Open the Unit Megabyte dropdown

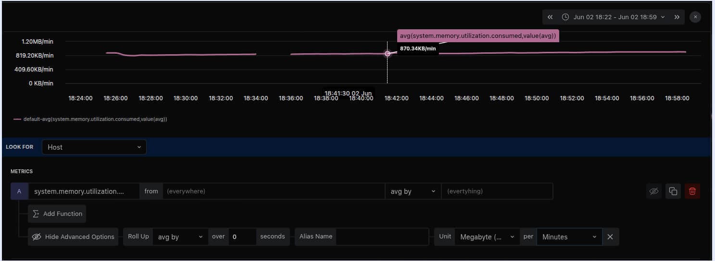[x=487, y=237]
